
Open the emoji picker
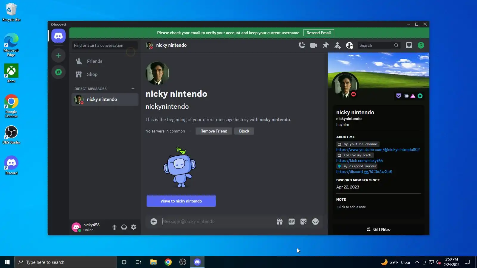click(315, 222)
